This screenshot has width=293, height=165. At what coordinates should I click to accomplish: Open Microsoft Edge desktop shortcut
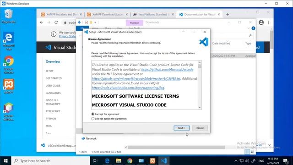(9, 41)
